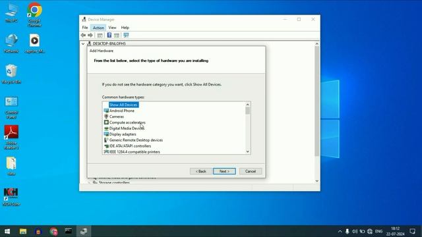Show hidden system tray icons
Viewport: 422px width, 237px height.
(340, 231)
